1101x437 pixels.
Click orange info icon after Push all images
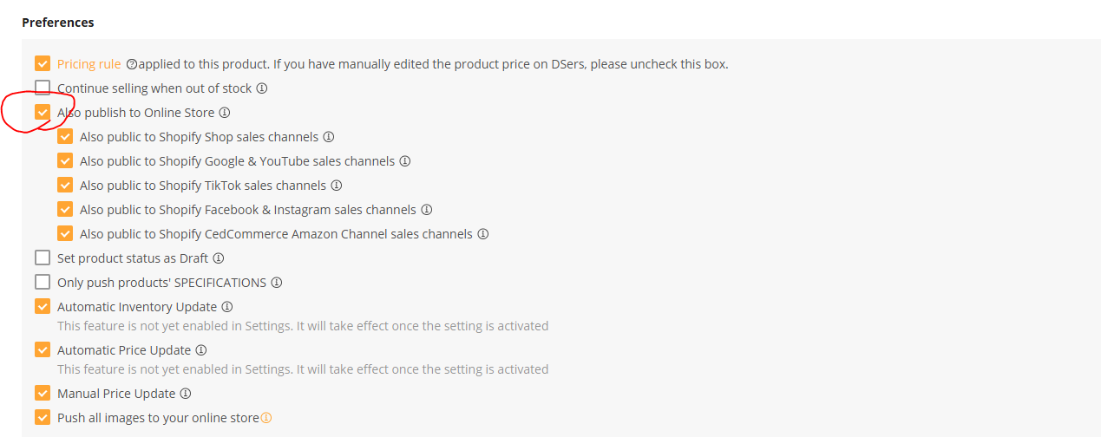266,418
